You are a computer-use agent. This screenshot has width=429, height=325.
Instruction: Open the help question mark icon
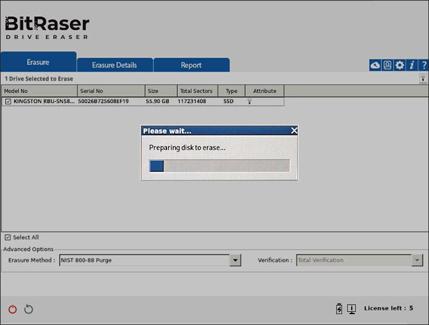[x=423, y=65]
